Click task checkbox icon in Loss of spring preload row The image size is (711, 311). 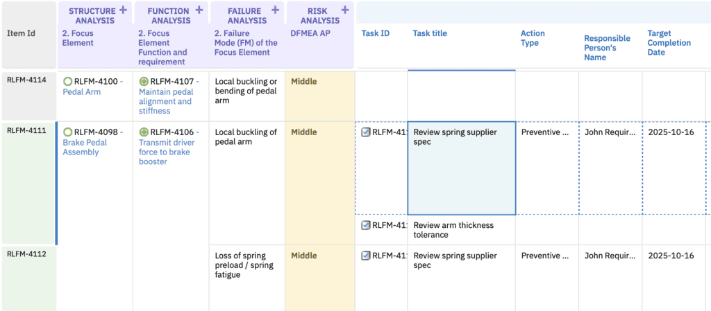pyautogui.click(x=366, y=256)
